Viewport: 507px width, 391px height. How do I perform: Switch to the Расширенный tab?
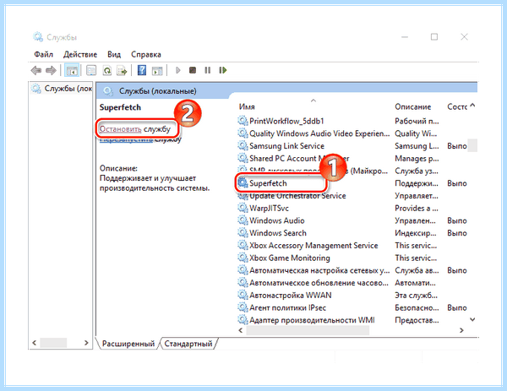tap(128, 344)
